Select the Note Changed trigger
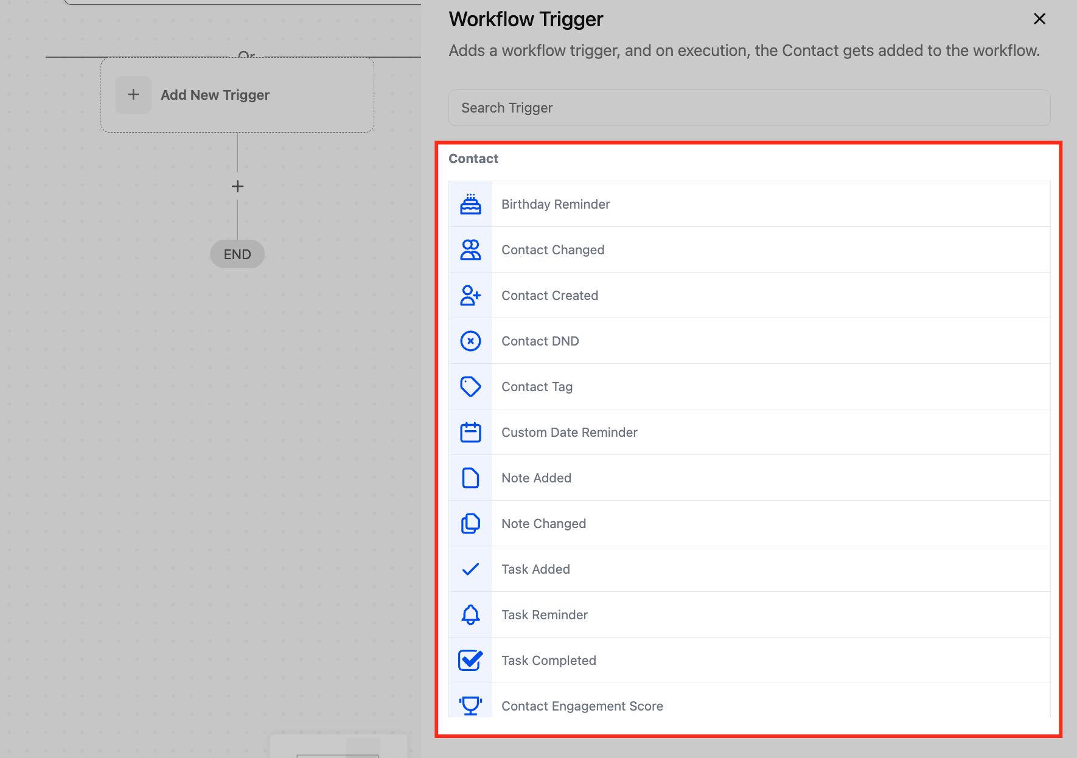This screenshot has width=1077, height=758. click(x=749, y=524)
